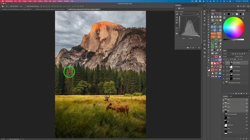
Task: Pick the white point eyedropper in Curves
Action: click(x=177, y=23)
